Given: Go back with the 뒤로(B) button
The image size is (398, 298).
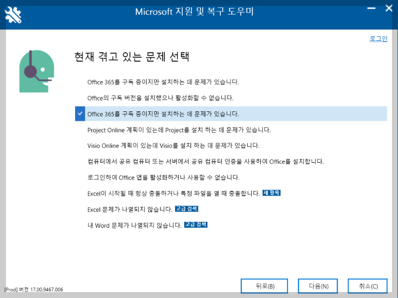Looking at the screenshot, I should [x=264, y=286].
